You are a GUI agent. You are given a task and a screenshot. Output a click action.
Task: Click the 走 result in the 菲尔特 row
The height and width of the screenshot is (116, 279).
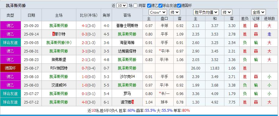point(270,34)
